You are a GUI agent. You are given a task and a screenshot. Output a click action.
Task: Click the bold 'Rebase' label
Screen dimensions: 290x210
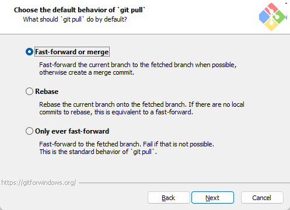47,92
